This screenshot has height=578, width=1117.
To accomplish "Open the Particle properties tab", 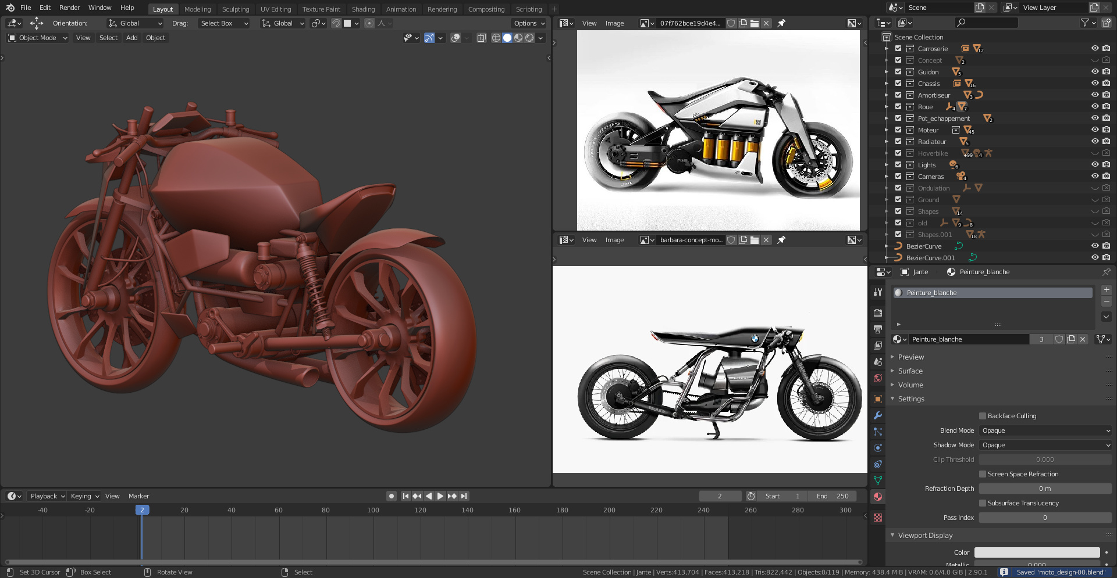I will click(878, 431).
